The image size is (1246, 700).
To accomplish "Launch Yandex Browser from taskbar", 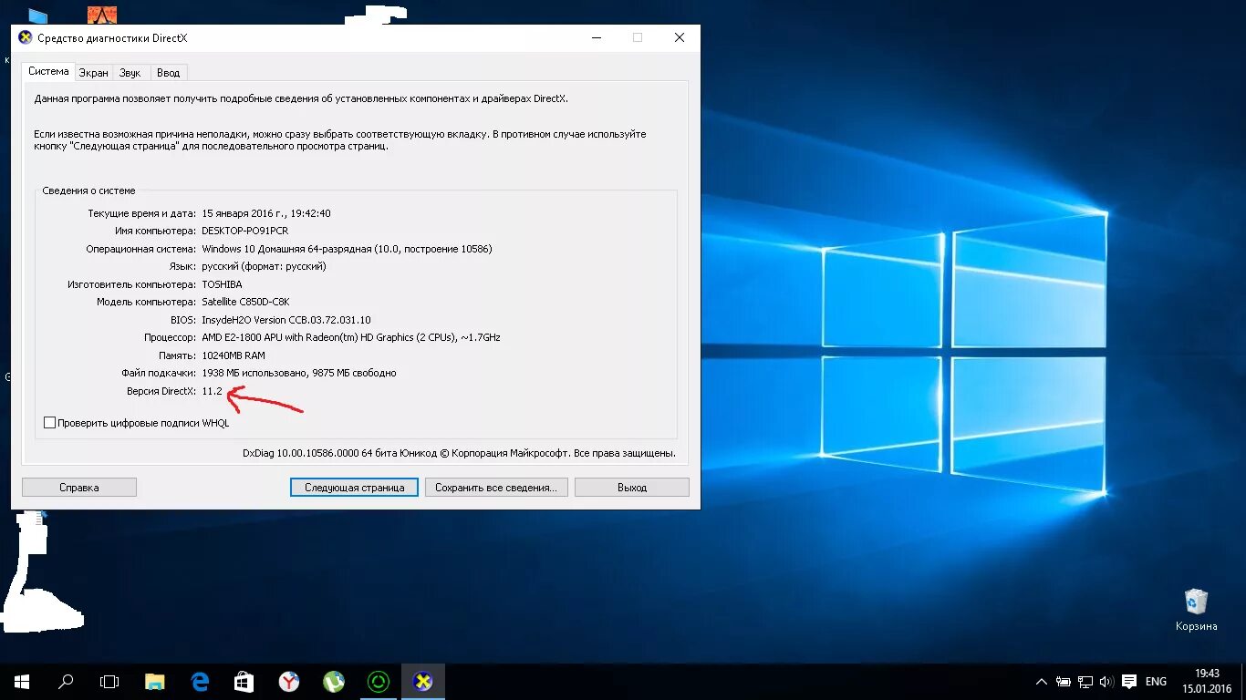I will [288, 681].
